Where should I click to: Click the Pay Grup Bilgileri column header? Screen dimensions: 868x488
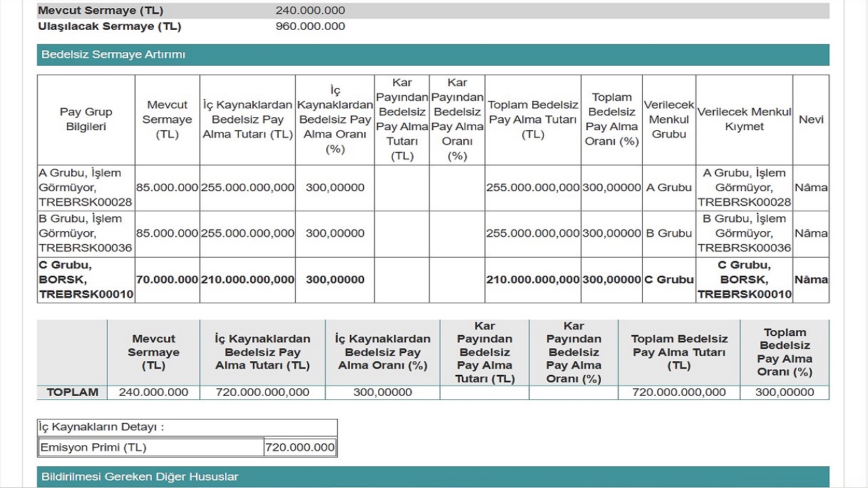tap(86, 119)
